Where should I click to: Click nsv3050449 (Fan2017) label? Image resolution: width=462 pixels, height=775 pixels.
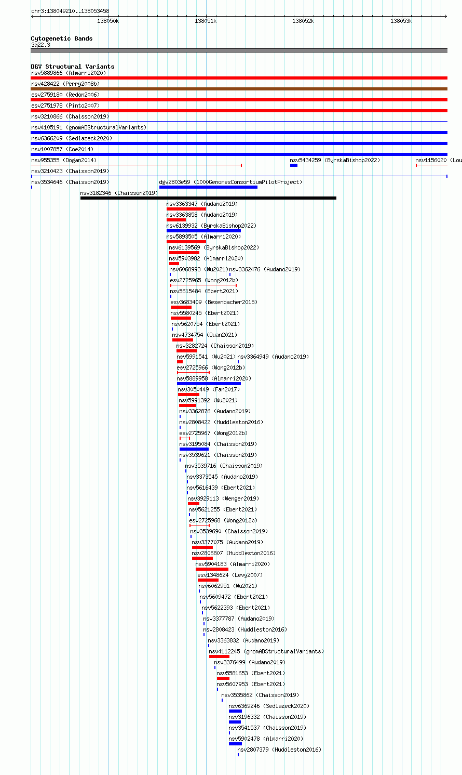[209, 389]
